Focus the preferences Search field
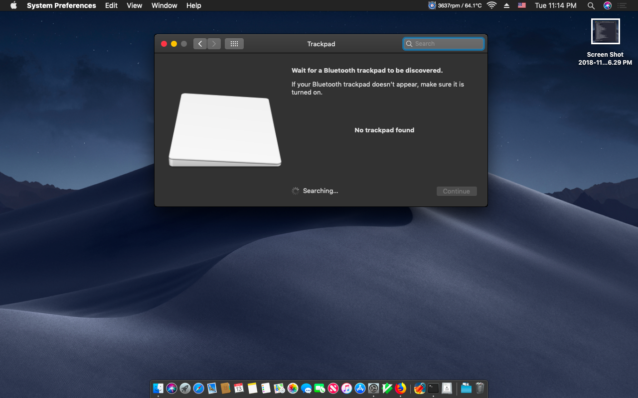This screenshot has height=398, width=638. pyautogui.click(x=444, y=44)
